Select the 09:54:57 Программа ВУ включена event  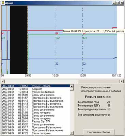coord(36,98)
